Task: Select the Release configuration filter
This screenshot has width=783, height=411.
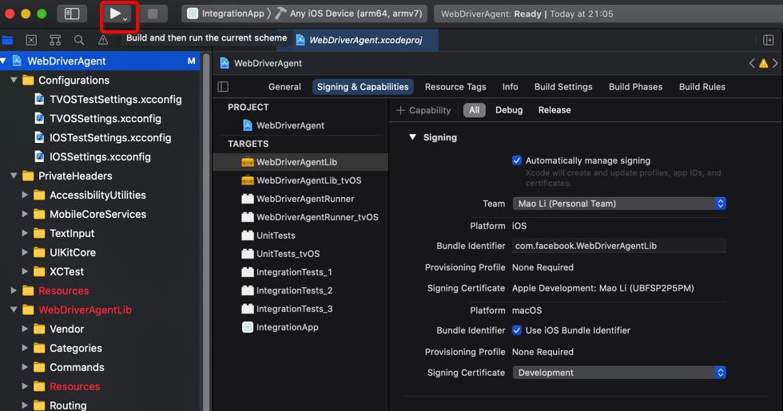Action: [554, 110]
